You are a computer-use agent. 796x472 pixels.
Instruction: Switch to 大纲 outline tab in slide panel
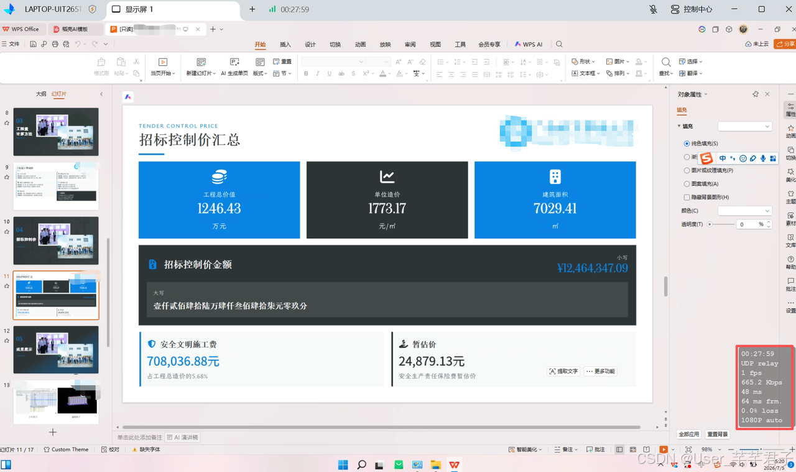pyautogui.click(x=41, y=94)
